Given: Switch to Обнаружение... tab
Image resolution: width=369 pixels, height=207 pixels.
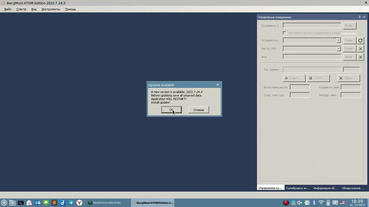Looking at the screenshot, I should pos(353,188).
